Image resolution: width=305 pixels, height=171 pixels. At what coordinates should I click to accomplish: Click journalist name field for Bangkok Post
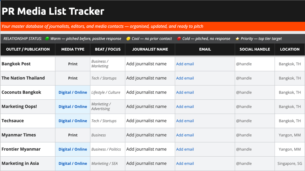pos(150,64)
